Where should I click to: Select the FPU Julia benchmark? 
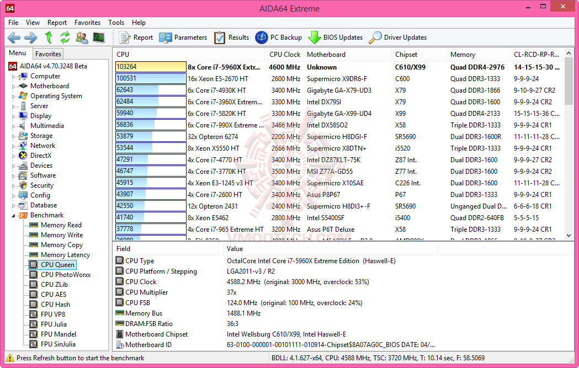[x=54, y=324]
